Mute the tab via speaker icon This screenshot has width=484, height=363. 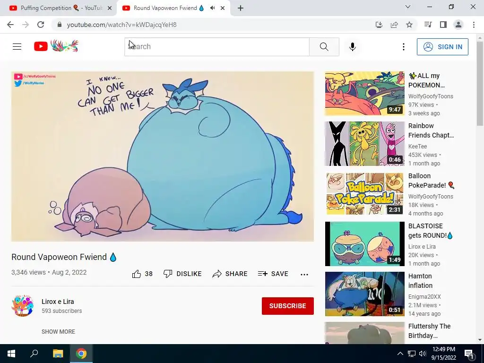pyautogui.click(x=212, y=8)
